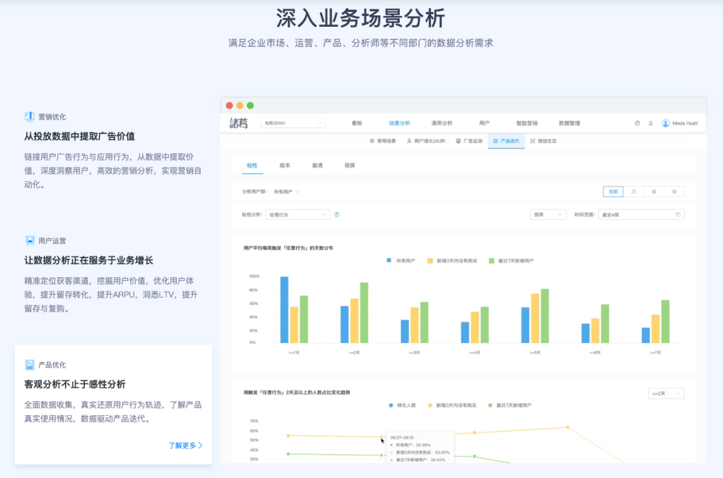723x478 pixels.
Task: Click the >=6天 axis label
Action: 595,352
